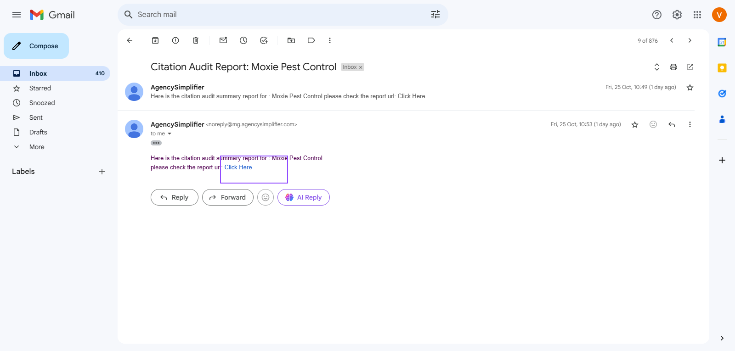The height and width of the screenshot is (351, 735).
Task: Click the Reply button
Action: (x=175, y=197)
